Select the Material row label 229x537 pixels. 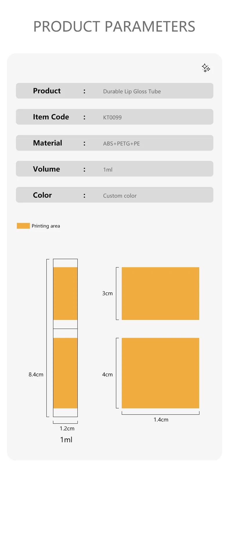pyautogui.click(x=48, y=143)
